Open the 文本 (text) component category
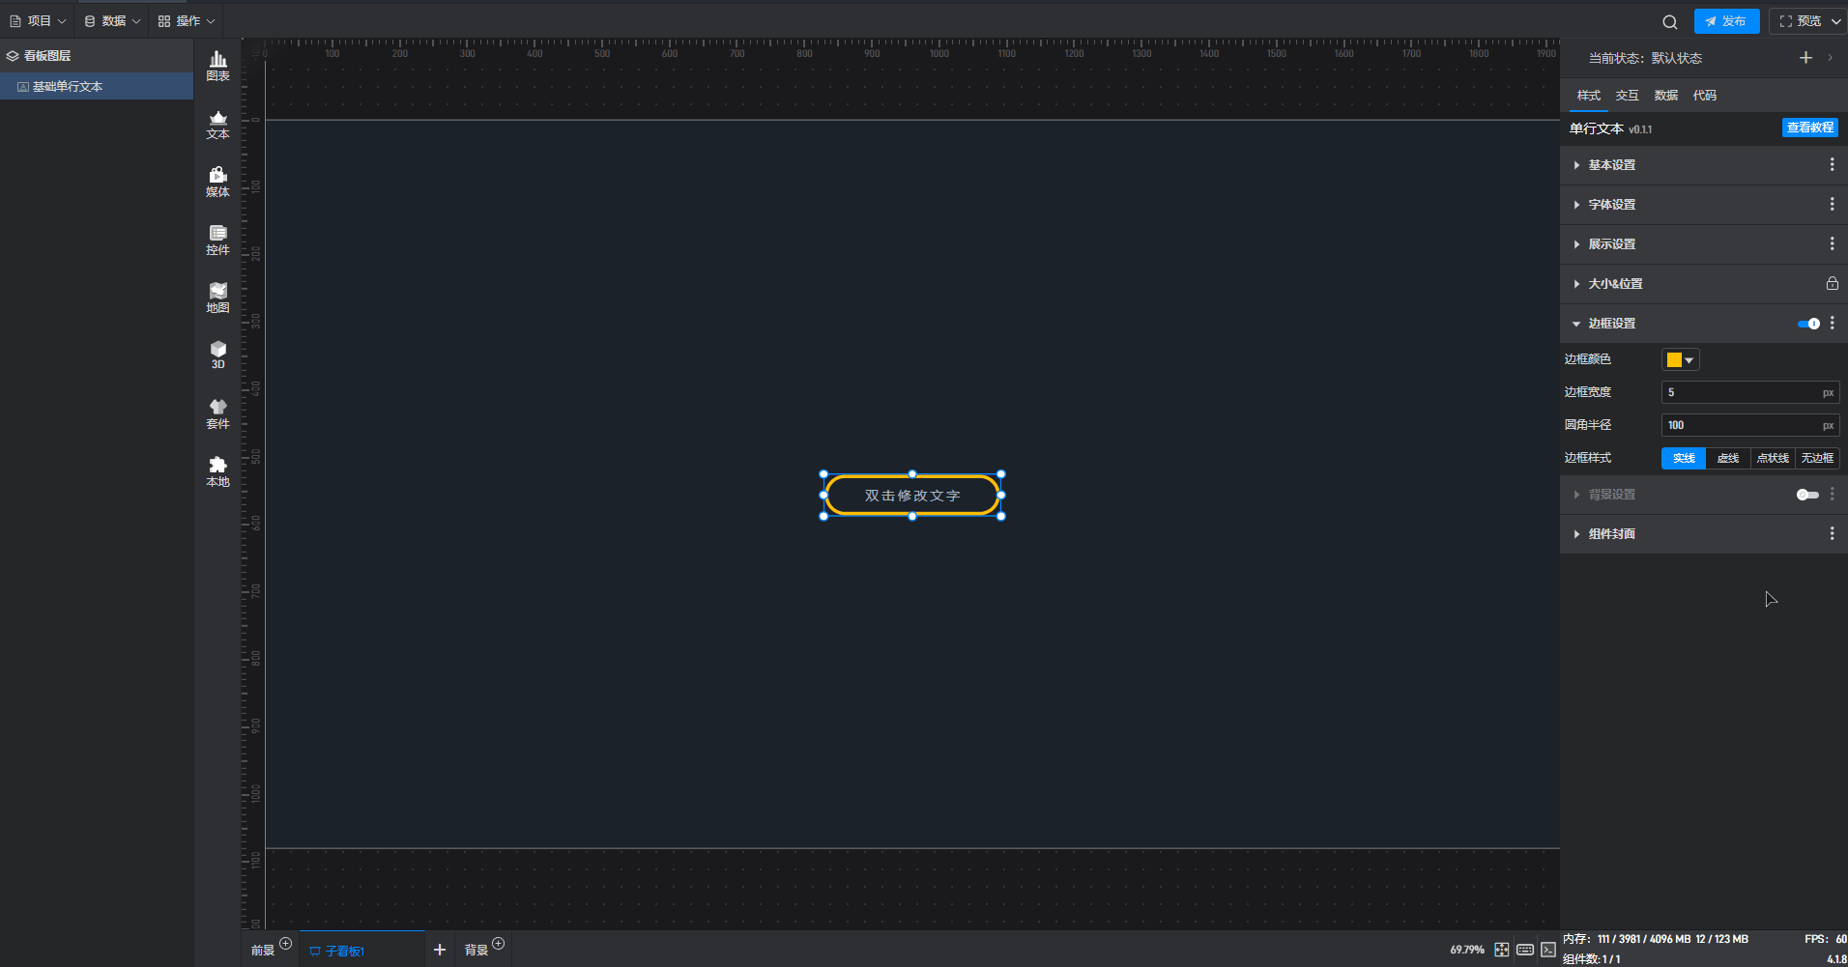Viewport: 1848px width, 967px height. click(x=218, y=125)
